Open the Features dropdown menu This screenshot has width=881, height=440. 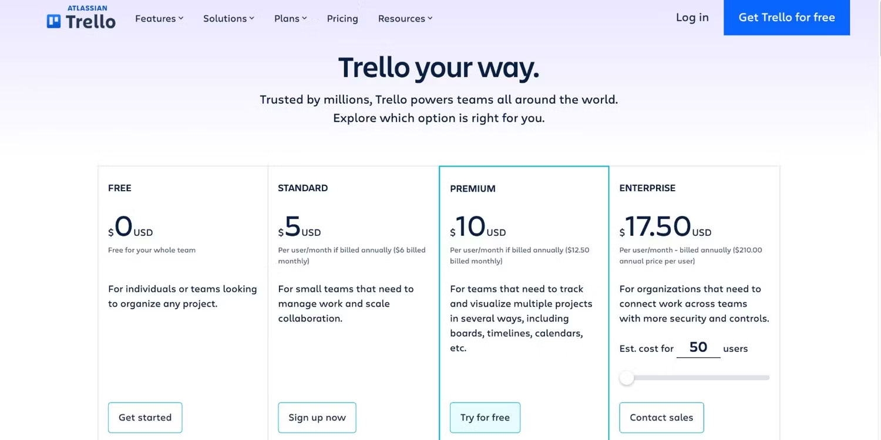click(x=159, y=18)
